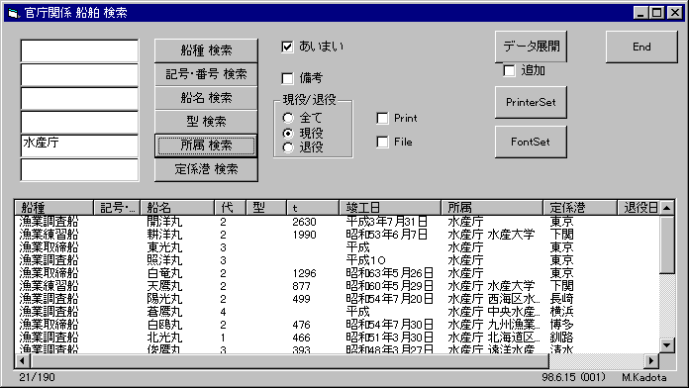Screen dimensions: 689x388
Task: Click the 船種 検索 button
Action: 206,50
